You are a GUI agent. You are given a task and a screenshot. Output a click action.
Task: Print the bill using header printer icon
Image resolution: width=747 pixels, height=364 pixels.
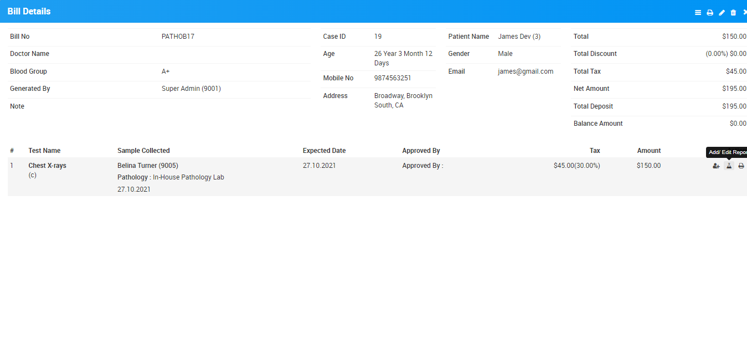point(710,12)
